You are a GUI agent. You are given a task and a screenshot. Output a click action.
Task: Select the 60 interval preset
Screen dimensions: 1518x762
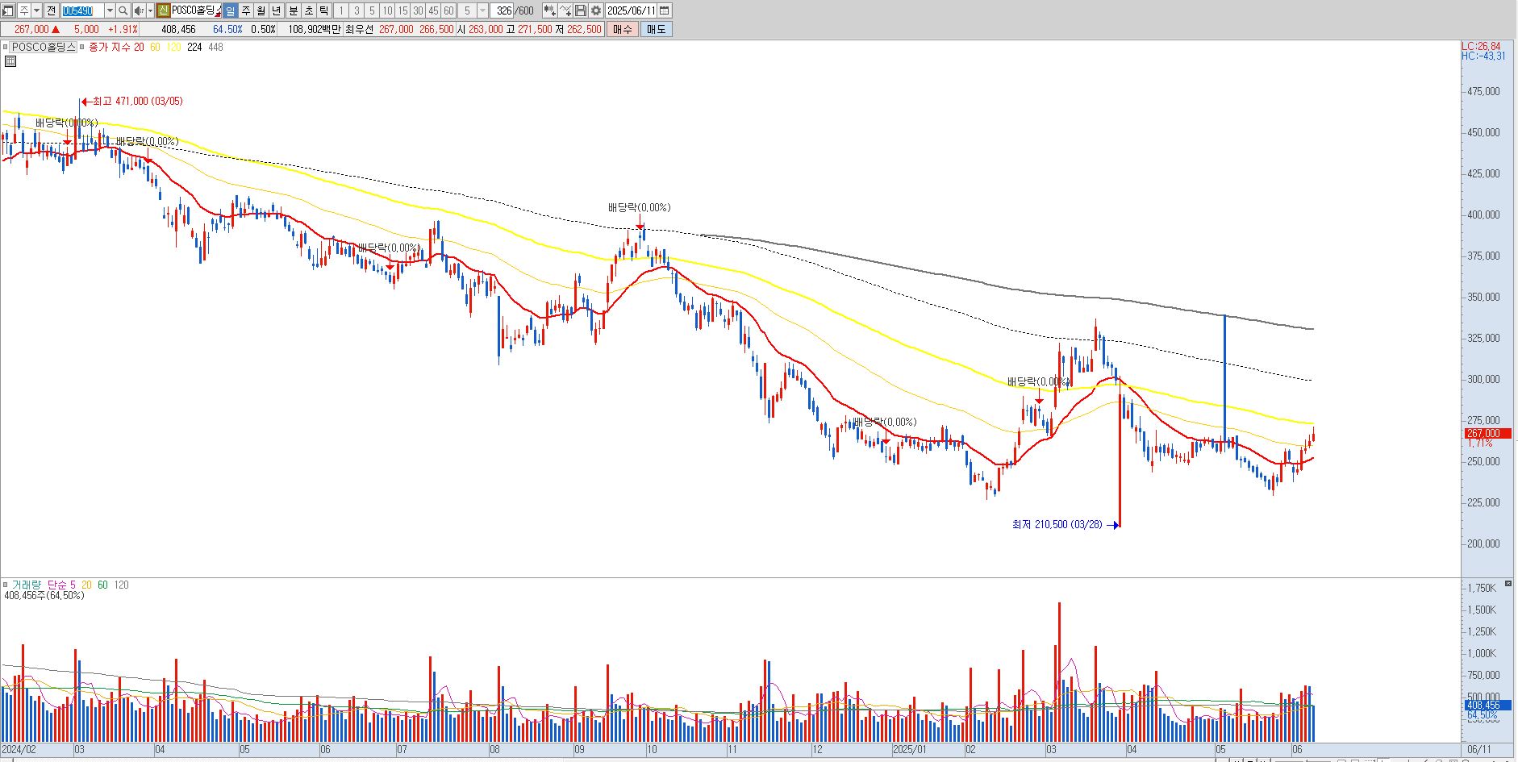tap(448, 10)
